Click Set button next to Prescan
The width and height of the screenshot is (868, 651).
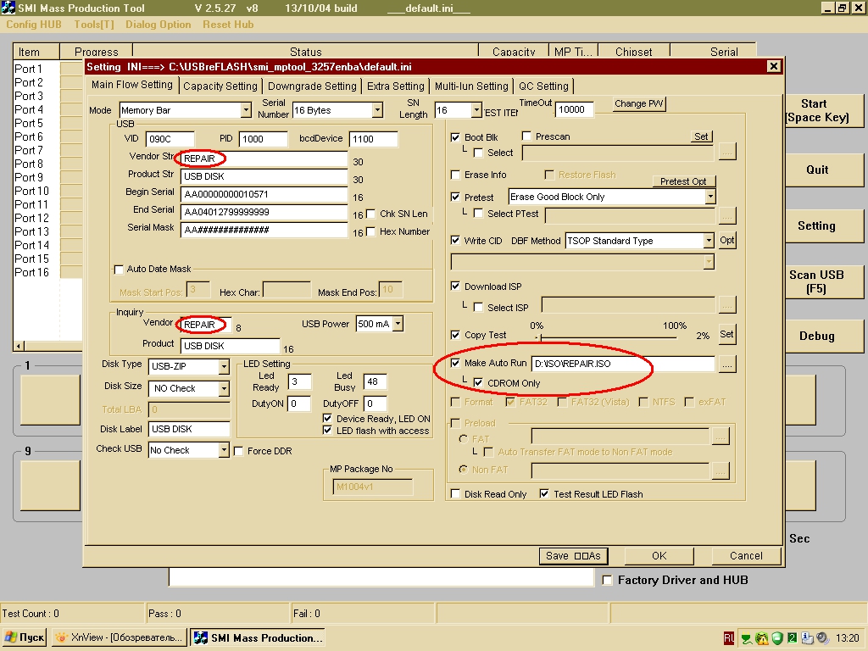tap(701, 136)
